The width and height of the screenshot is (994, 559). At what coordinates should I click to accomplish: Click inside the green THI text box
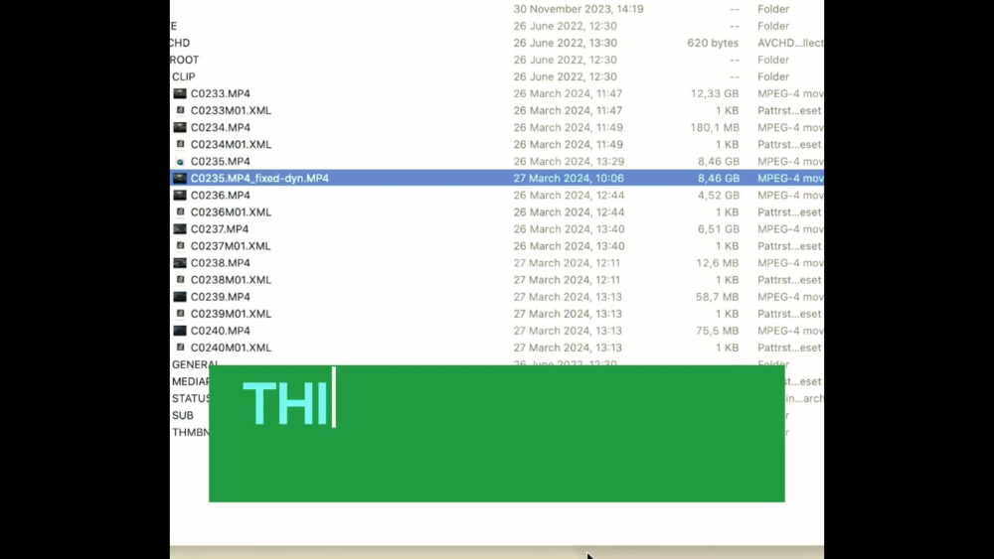497,434
